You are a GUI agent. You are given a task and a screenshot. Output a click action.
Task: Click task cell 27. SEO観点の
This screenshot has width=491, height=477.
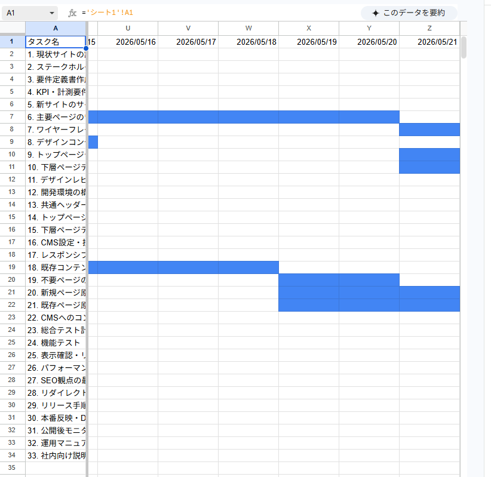coord(56,380)
